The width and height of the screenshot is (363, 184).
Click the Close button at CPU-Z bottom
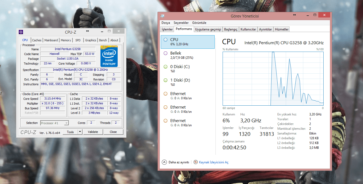(x=113, y=132)
